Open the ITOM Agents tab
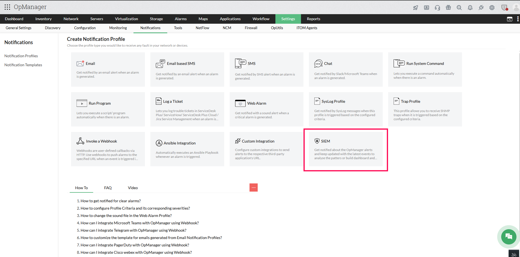520x257 pixels. pos(307,28)
